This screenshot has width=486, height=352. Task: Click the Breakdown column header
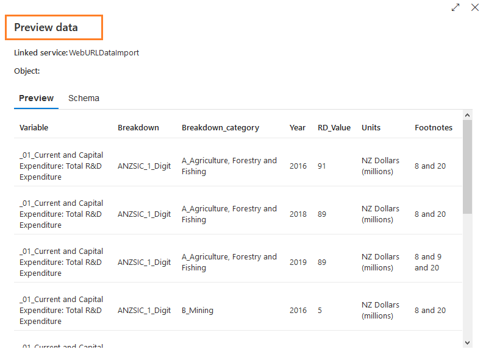coord(138,127)
